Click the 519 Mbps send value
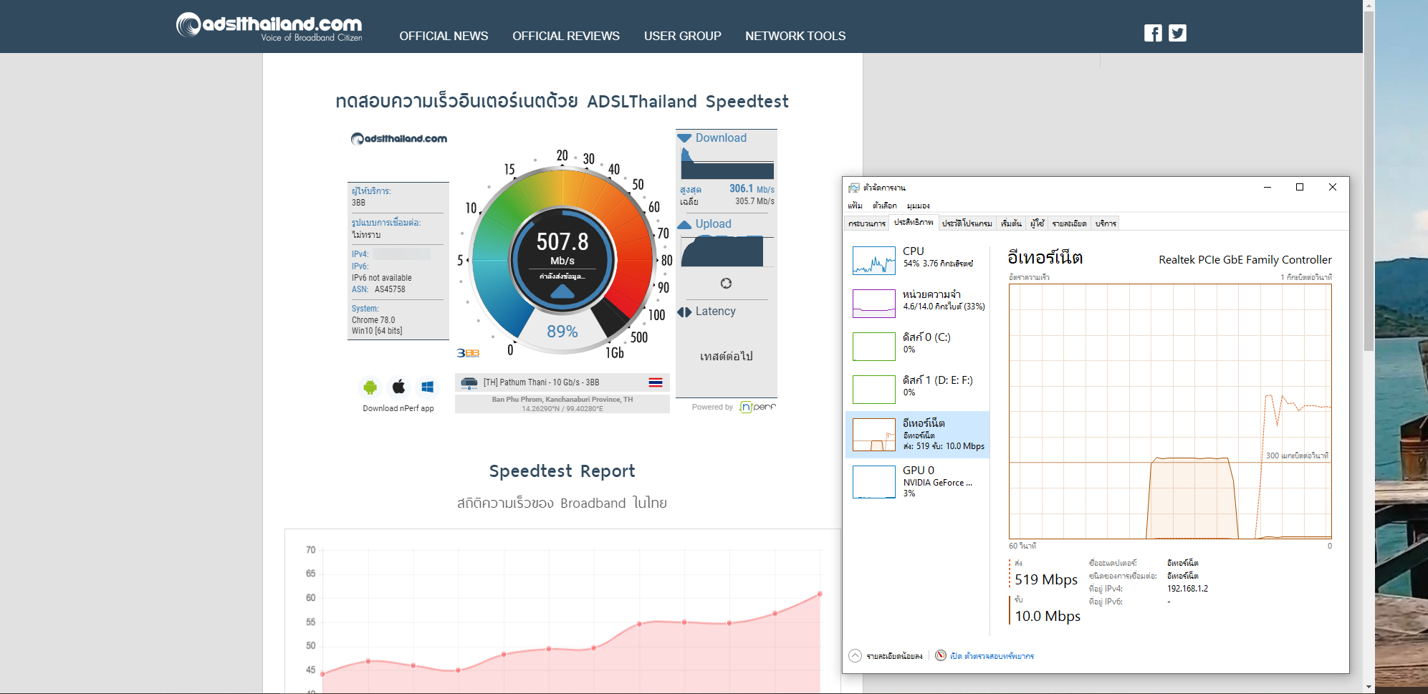 (1046, 579)
